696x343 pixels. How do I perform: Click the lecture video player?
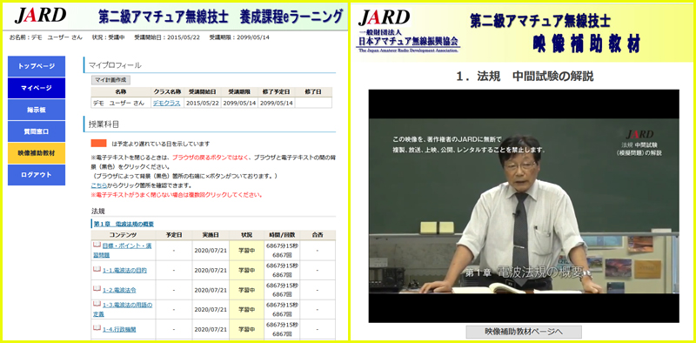pyautogui.click(x=524, y=206)
